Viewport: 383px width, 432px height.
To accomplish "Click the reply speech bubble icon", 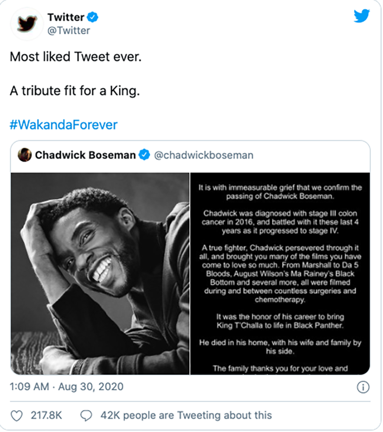I will point(86,416).
